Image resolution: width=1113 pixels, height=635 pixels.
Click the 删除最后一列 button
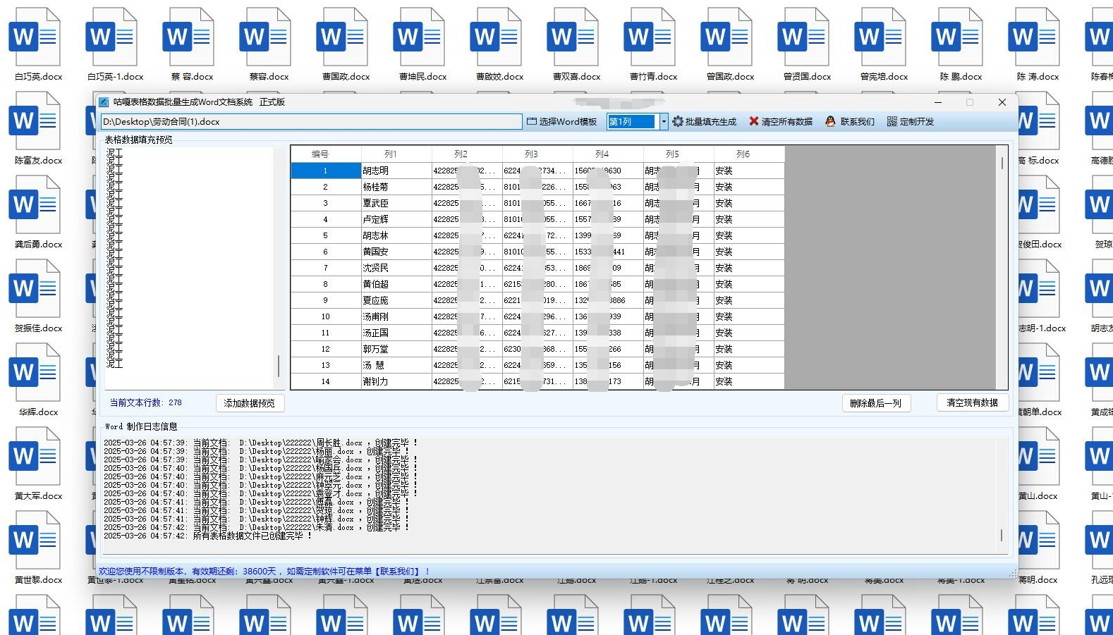coord(876,403)
